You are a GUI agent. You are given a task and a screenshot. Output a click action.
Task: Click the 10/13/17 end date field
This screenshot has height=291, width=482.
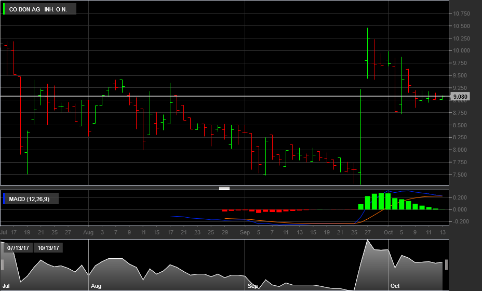tap(48, 248)
